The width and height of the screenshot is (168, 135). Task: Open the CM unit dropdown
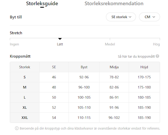click(149, 17)
